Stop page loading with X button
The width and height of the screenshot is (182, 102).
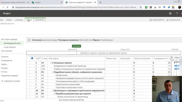(7, 7)
